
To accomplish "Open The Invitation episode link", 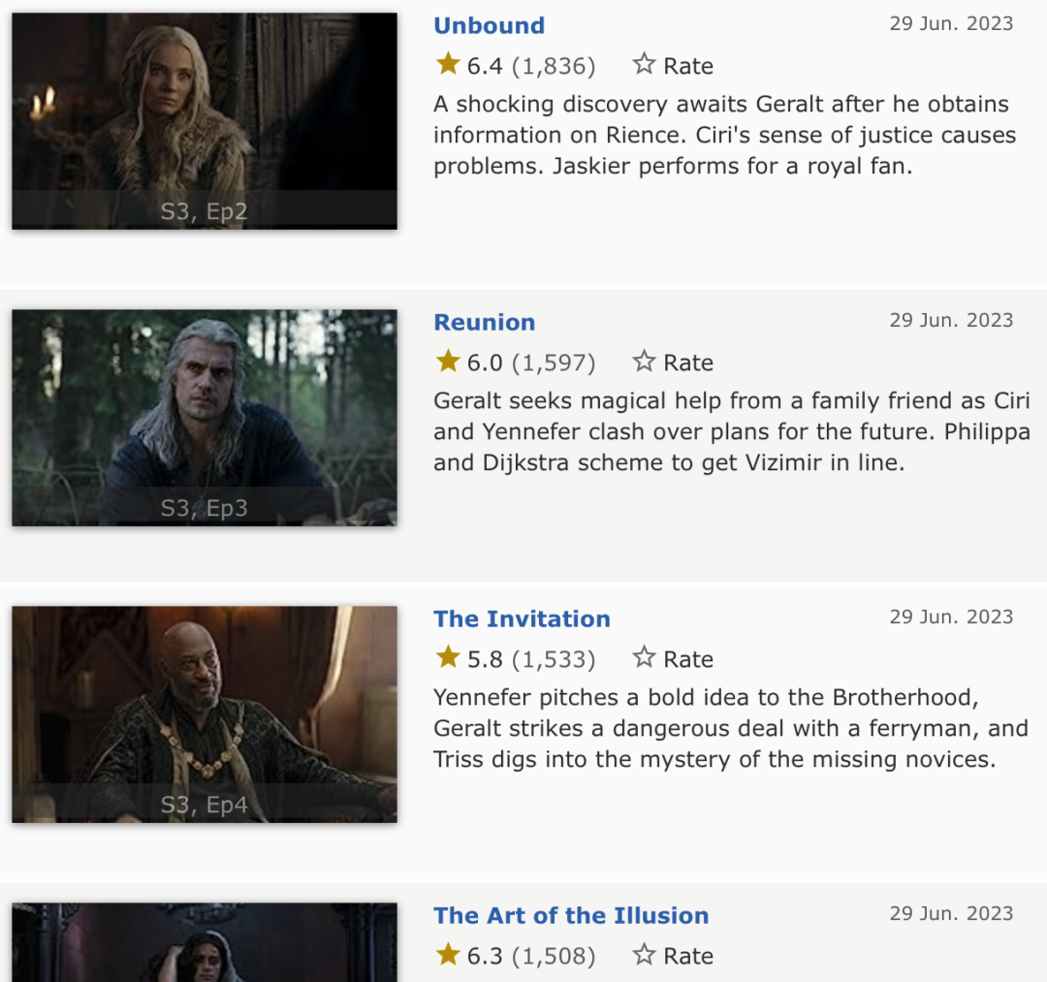I will point(523,618).
